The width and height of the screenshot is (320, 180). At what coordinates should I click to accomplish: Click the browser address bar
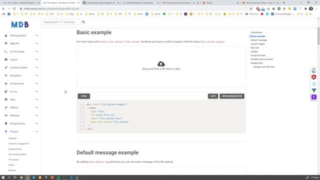pos(134,9)
